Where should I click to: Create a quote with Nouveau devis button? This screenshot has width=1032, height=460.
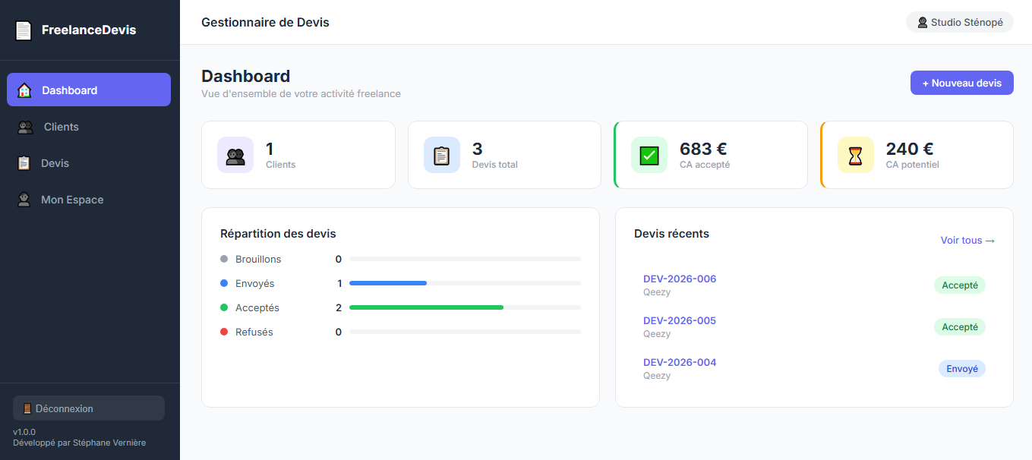961,83
